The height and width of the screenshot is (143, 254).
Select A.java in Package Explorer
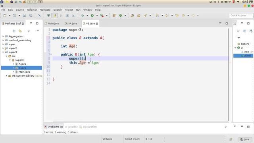22,64
